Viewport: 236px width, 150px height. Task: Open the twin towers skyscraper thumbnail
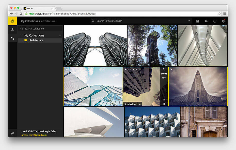[95, 46]
